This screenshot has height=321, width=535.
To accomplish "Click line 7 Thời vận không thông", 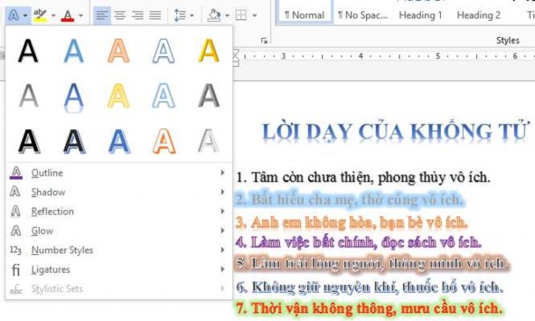I will (x=370, y=309).
